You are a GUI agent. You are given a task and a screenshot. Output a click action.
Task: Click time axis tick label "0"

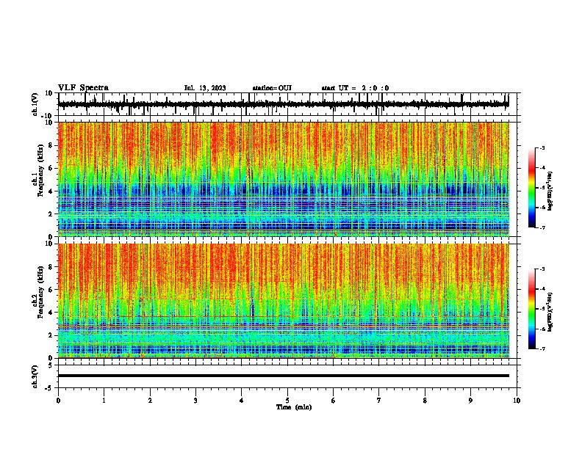pos(58,401)
